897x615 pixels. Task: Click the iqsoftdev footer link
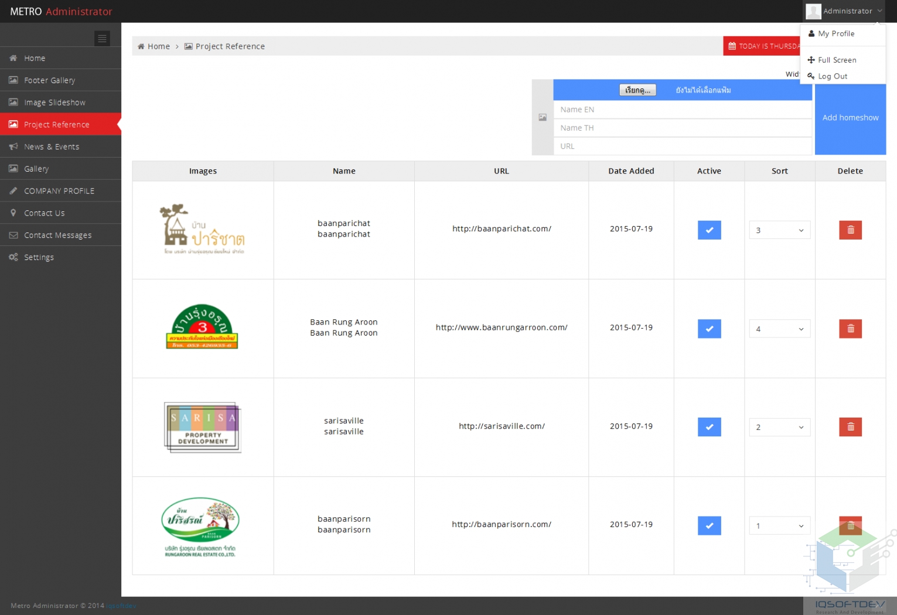(x=121, y=606)
